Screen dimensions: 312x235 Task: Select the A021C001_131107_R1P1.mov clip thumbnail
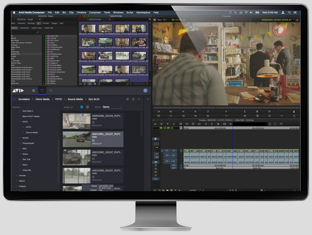tap(77, 139)
